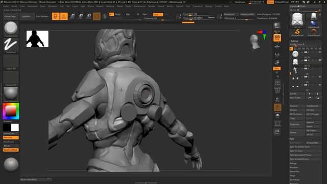Select the SimpleBrush tool
Screen dimensions: 327x184
click(x=297, y=33)
